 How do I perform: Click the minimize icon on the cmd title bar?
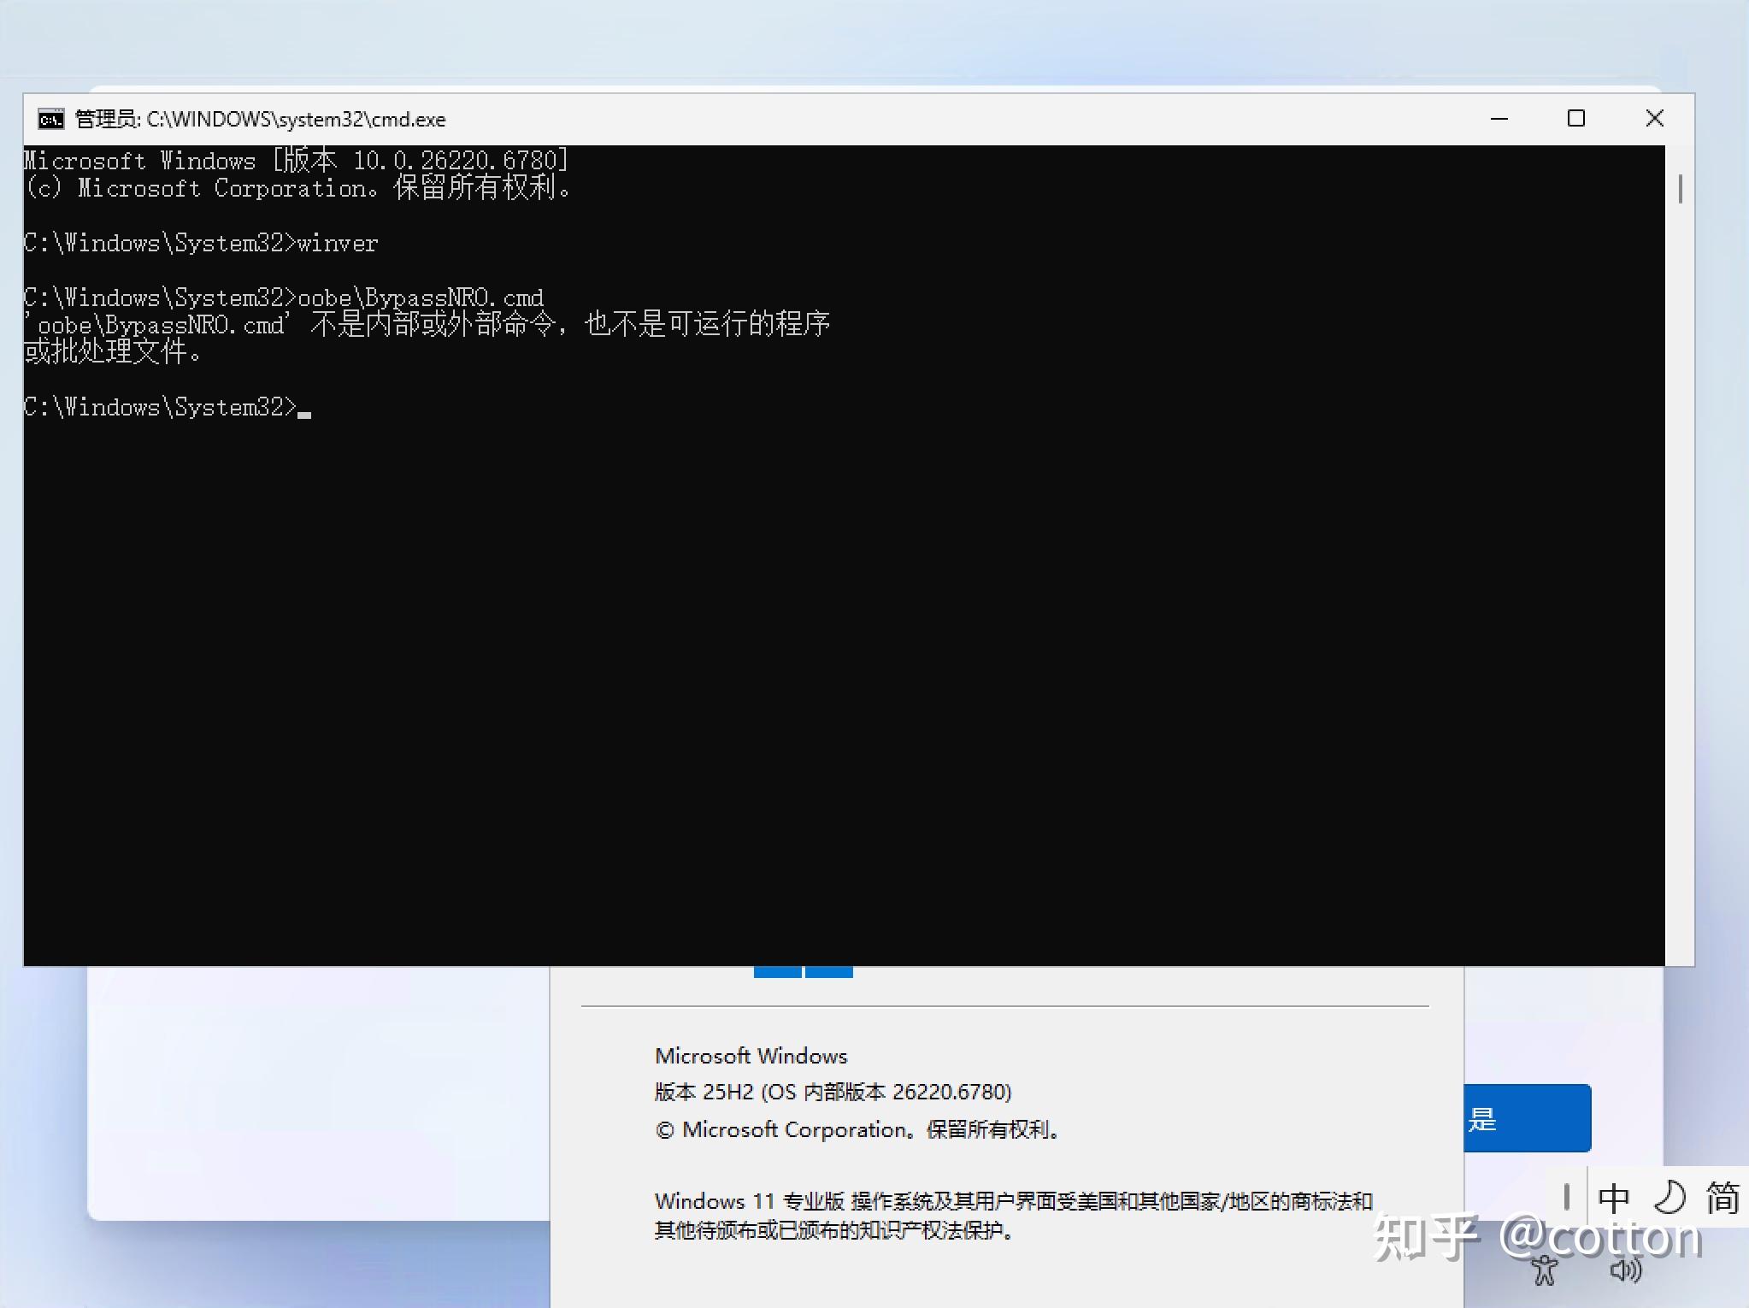(1499, 118)
